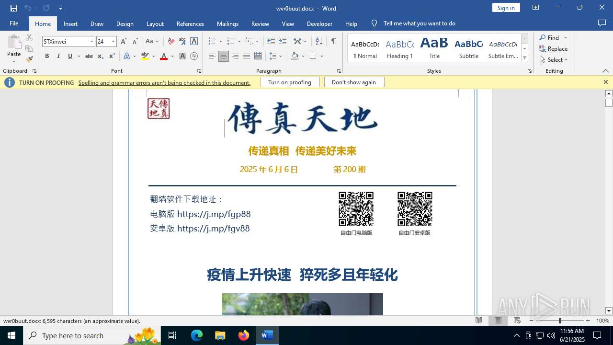This screenshot has height=345, width=613.
Task: Decrease font size with the shrink font icon
Action: click(135, 42)
